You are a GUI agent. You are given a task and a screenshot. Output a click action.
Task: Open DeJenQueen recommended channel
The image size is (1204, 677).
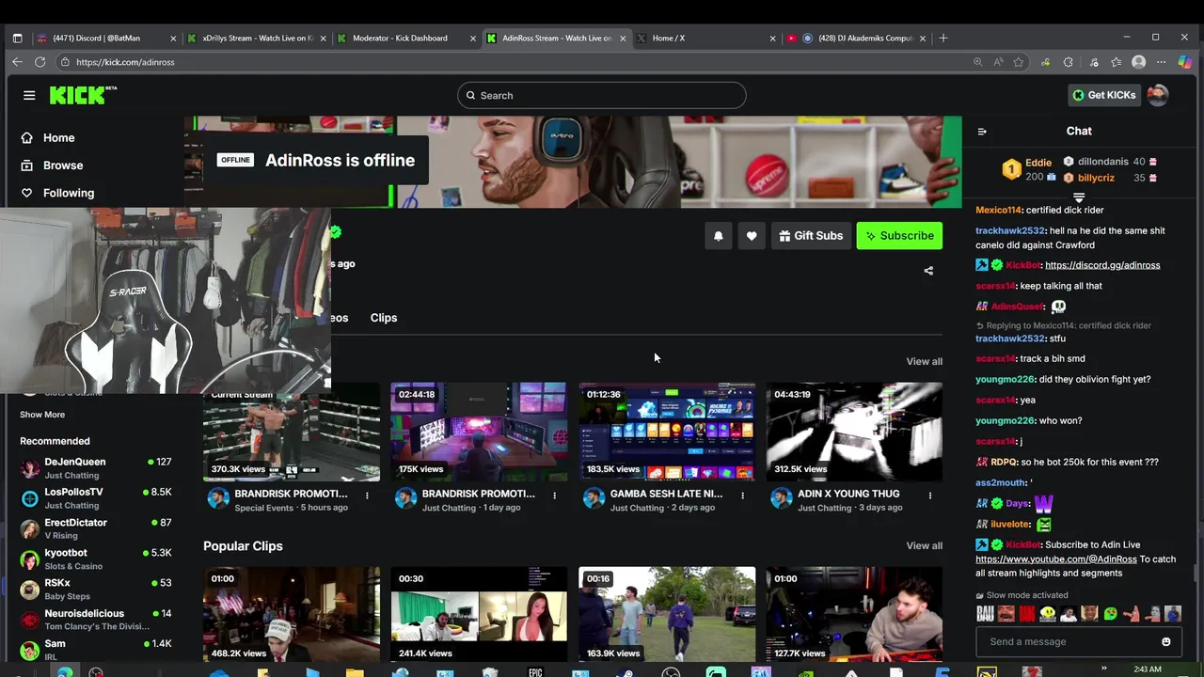[x=96, y=468]
